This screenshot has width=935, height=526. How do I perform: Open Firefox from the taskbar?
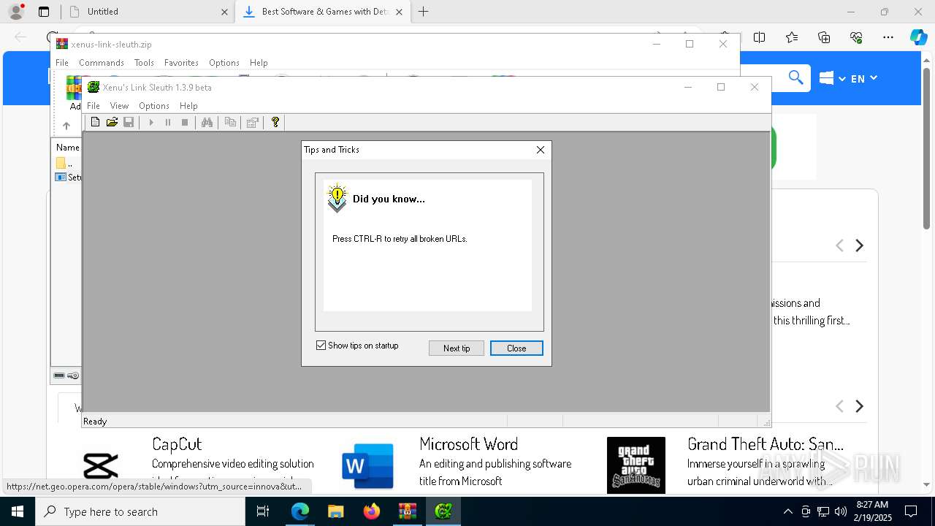[371, 511]
